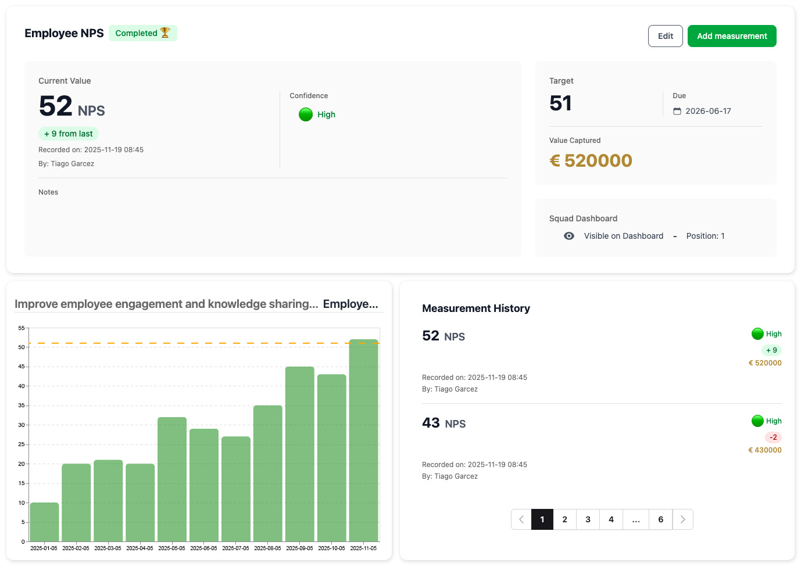Click green High dot on 52 NPS entry
Screen dimensions: 801x567
[x=757, y=334]
